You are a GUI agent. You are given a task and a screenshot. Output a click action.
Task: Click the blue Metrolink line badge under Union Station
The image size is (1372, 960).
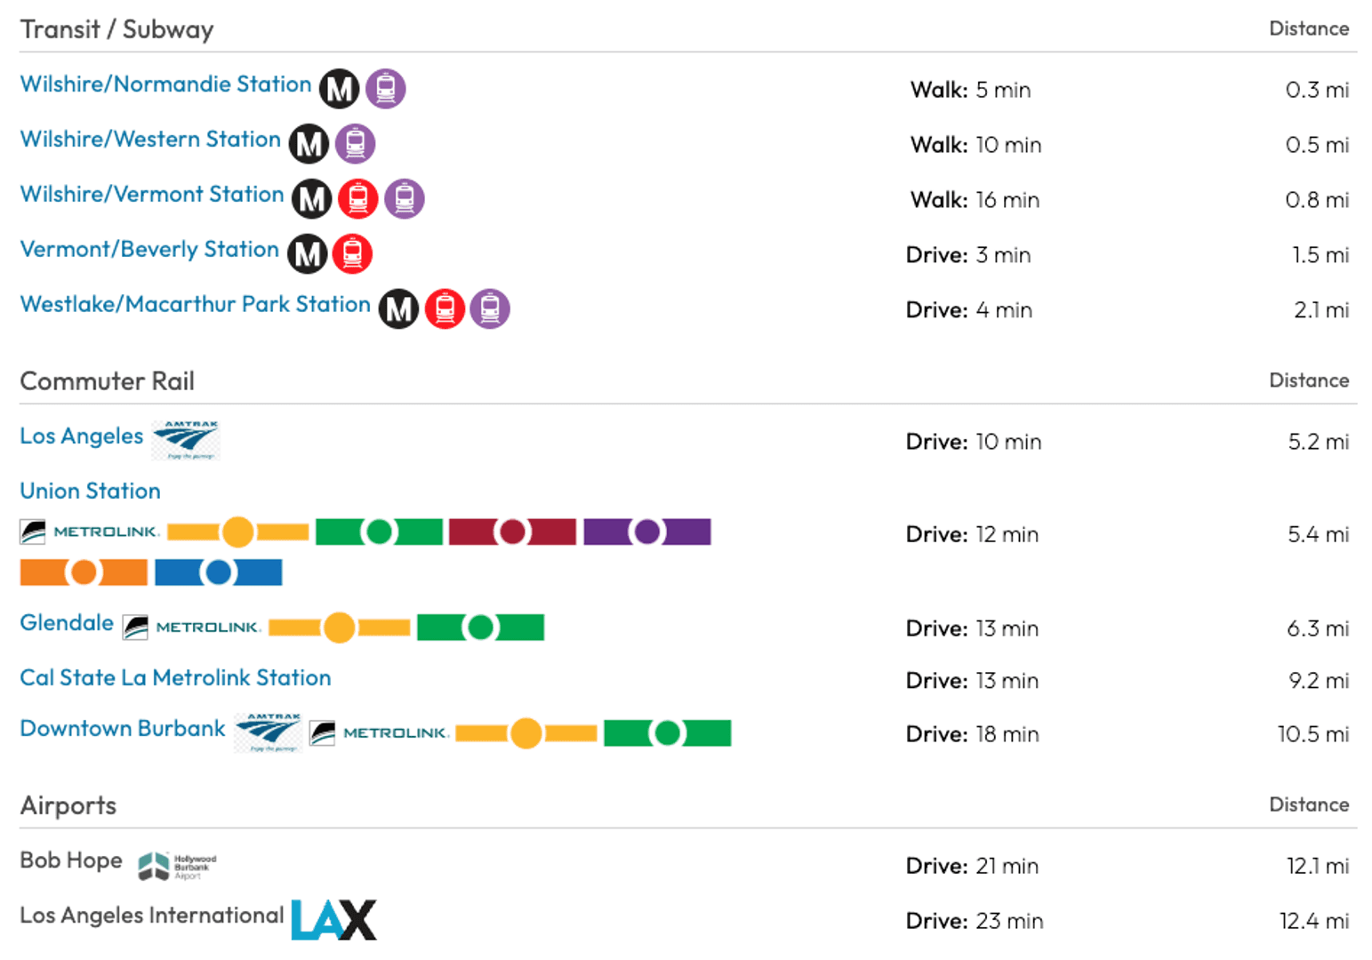(219, 572)
